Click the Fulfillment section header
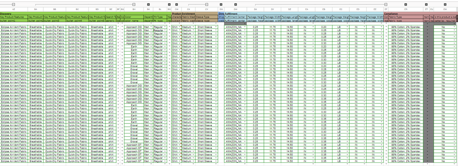This screenshot has width=458, height=166. tap(304, 14)
